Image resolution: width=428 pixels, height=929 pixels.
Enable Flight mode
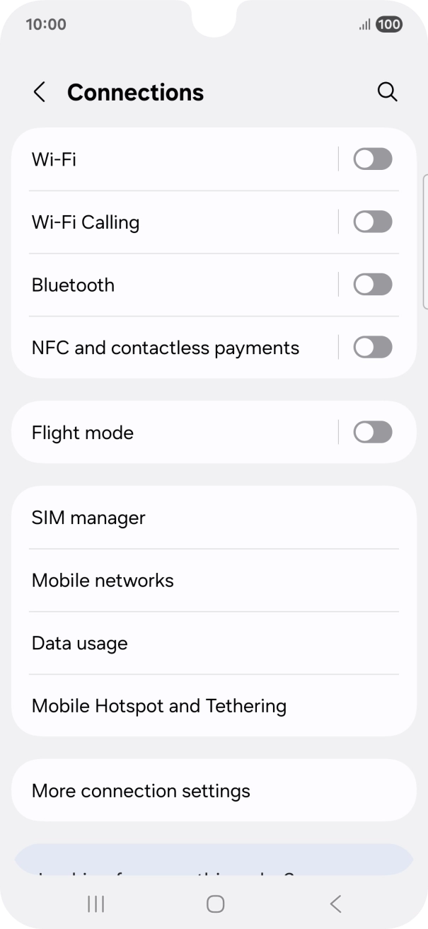point(373,432)
